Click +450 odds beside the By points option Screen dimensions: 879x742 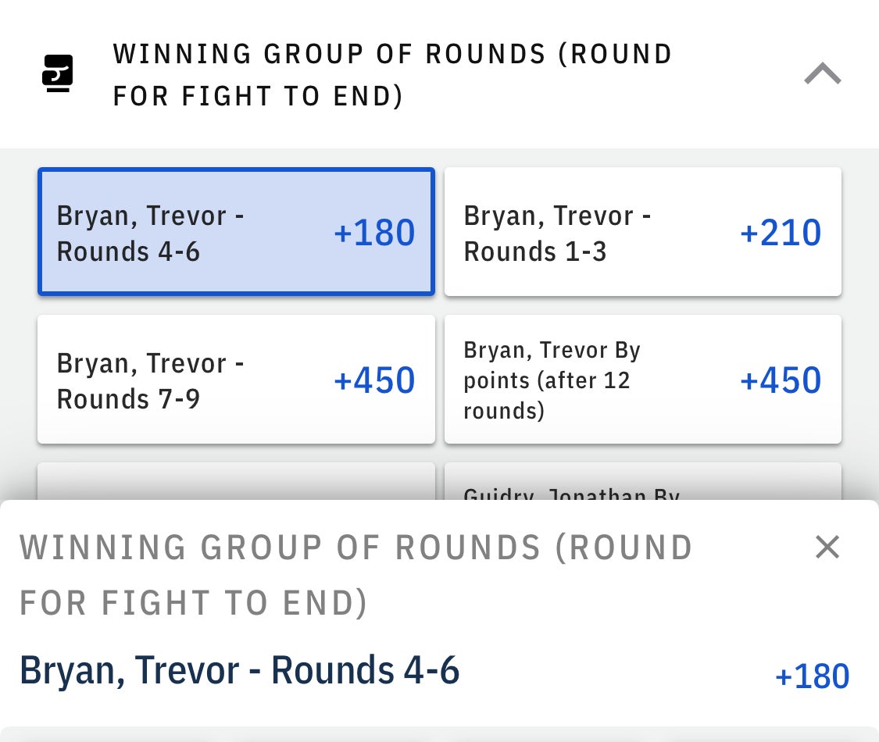[780, 380]
